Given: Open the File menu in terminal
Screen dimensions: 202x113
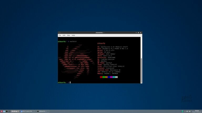Looking at the screenshot, I should [x=60, y=35].
